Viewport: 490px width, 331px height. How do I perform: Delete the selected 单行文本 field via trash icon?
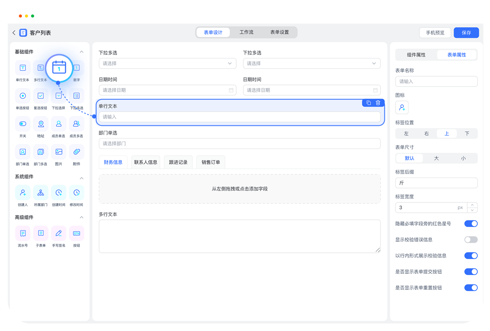378,102
